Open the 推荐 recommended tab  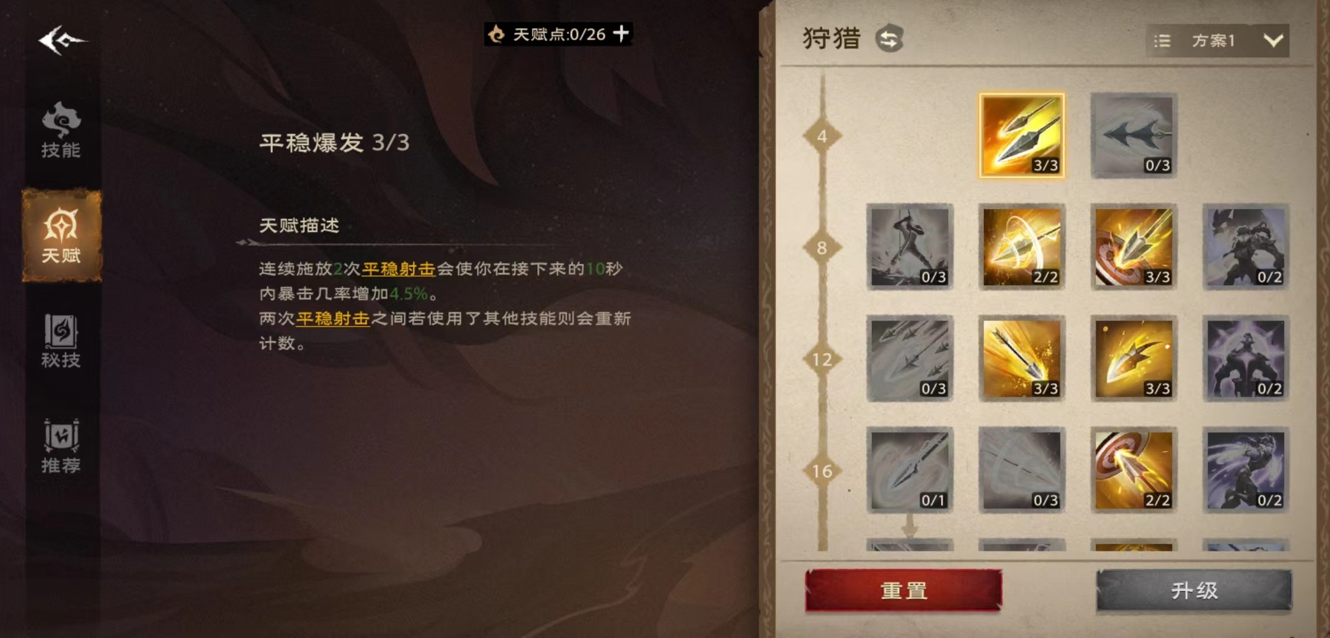tap(61, 447)
